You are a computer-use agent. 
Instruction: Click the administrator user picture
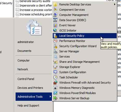point(34,28)
